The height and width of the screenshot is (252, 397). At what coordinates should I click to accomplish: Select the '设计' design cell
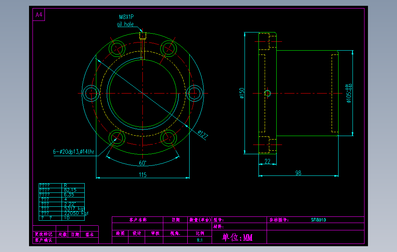pos(137,233)
